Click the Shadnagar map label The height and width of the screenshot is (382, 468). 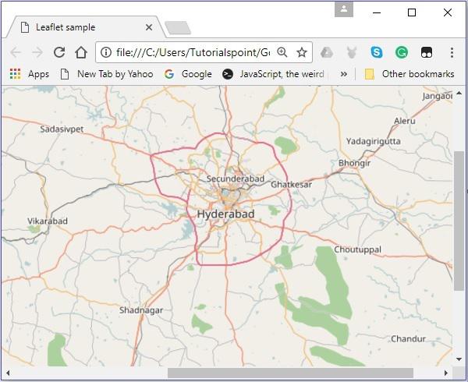(141, 310)
